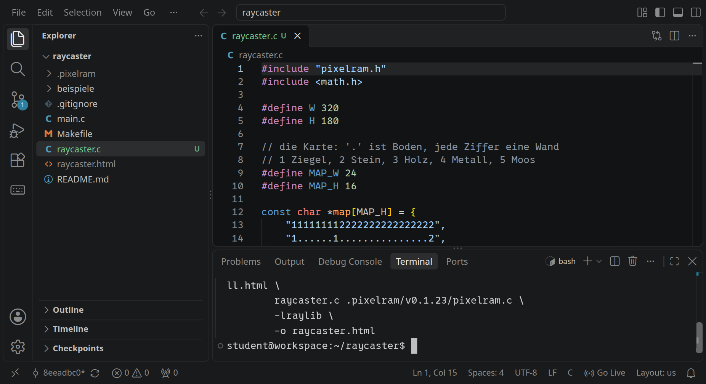
Task: Toggle the primary side bar
Action: (x=660, y=13)
